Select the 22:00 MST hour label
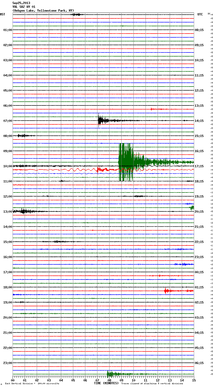 pos(8,348)
